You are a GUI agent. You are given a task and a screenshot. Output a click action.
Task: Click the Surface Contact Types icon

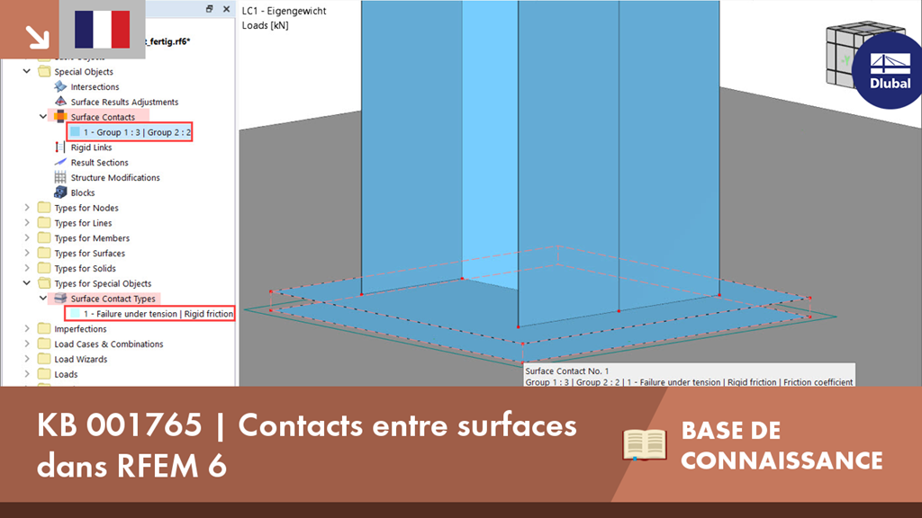60,299
